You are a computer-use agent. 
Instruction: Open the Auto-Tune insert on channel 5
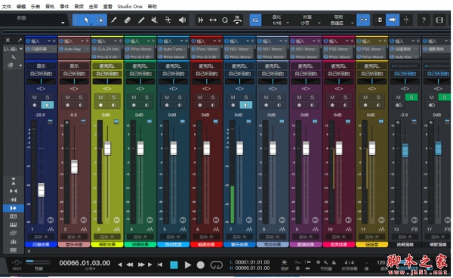174,49
